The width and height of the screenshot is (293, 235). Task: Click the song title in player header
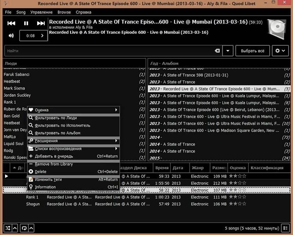pyautogui.click(x=148, y=22)
